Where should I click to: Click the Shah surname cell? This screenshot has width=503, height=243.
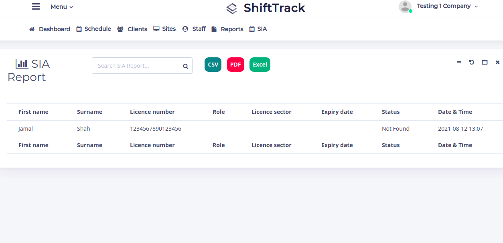click(83, 129)
